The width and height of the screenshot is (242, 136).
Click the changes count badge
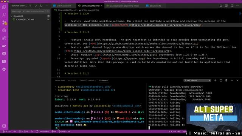(x=48, y=16)
